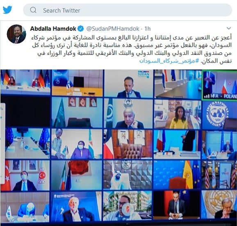Click the 1h tweet timestamp
Screen dimensions: 237x226
pos(148,29)
